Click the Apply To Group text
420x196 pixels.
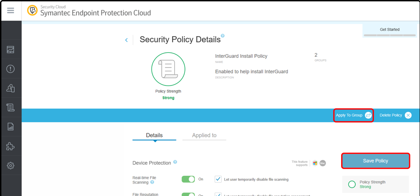(x=349, y=115)
